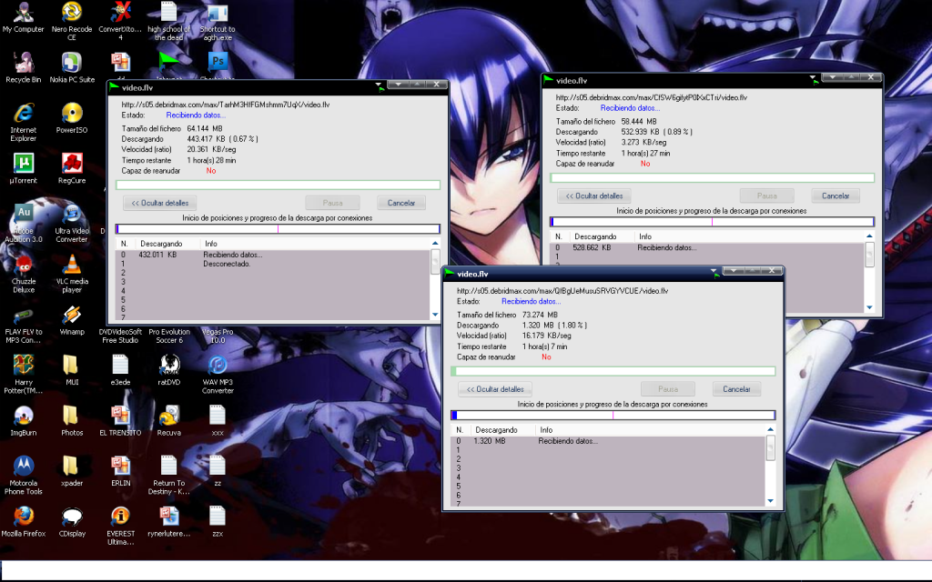
Task: Launch VLC media player
Action: click(x=72, y=273)
